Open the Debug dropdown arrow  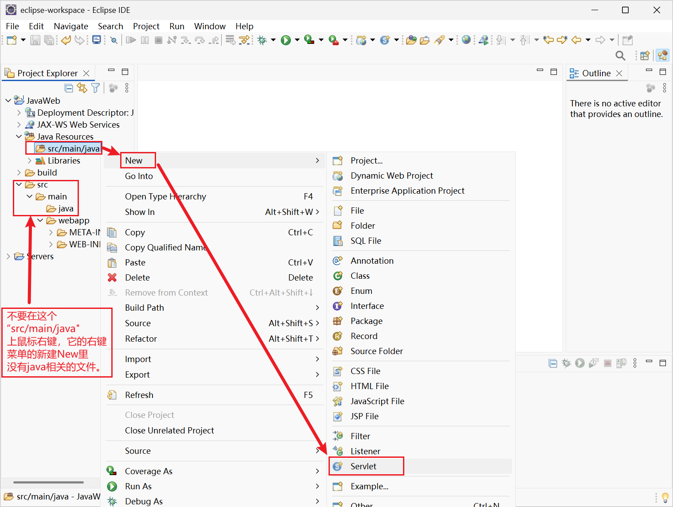point(273,40)
